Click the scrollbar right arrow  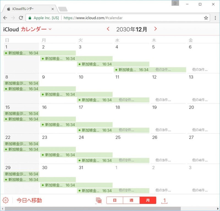point(218,209)
